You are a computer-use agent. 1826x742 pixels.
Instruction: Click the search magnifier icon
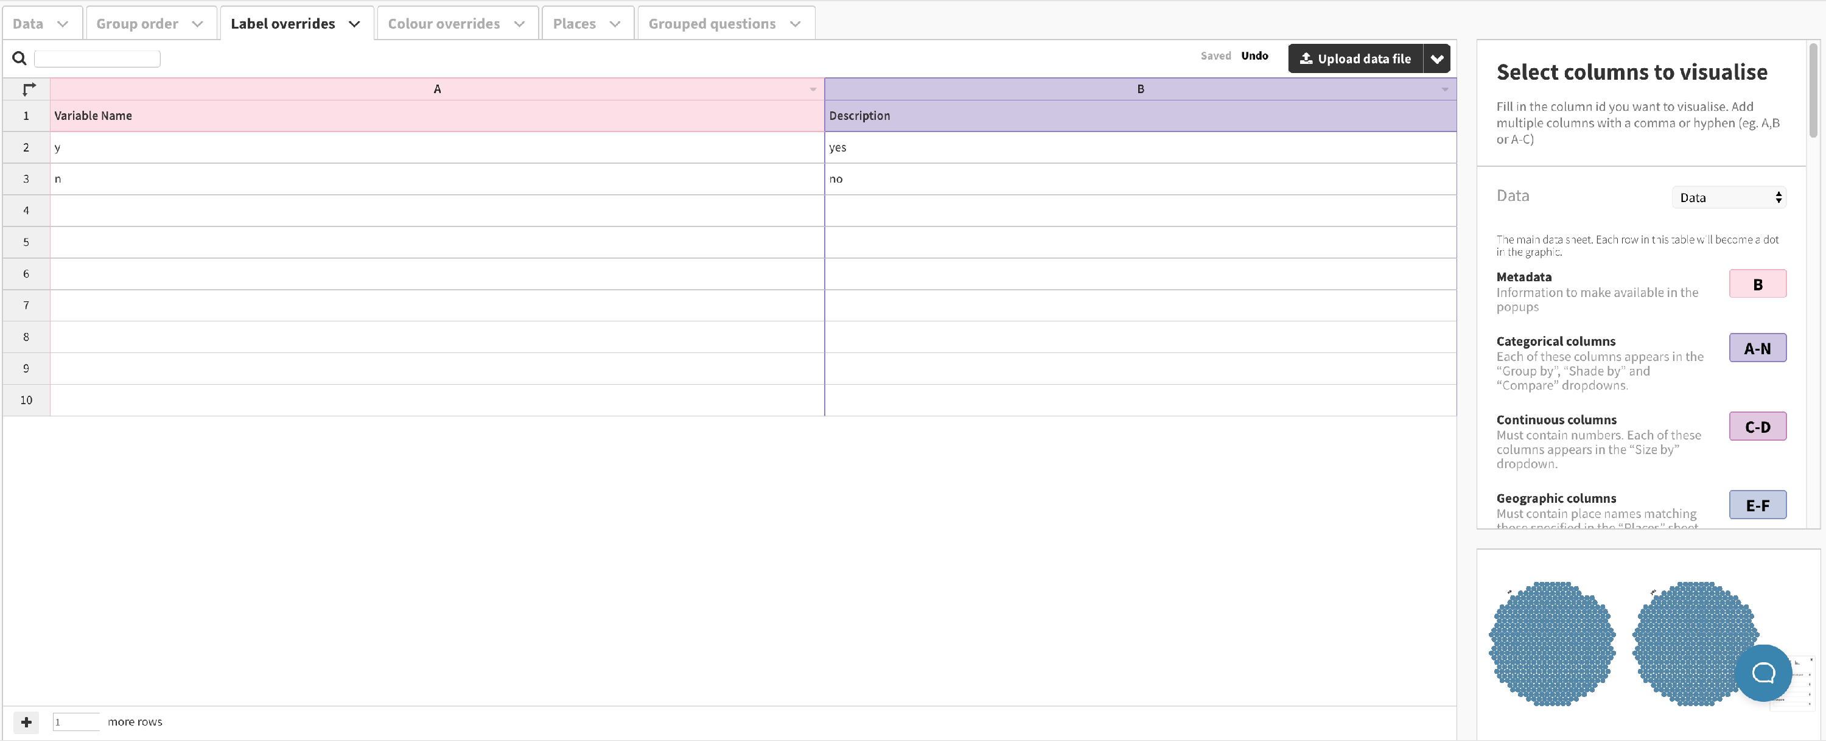click(19, 58)
